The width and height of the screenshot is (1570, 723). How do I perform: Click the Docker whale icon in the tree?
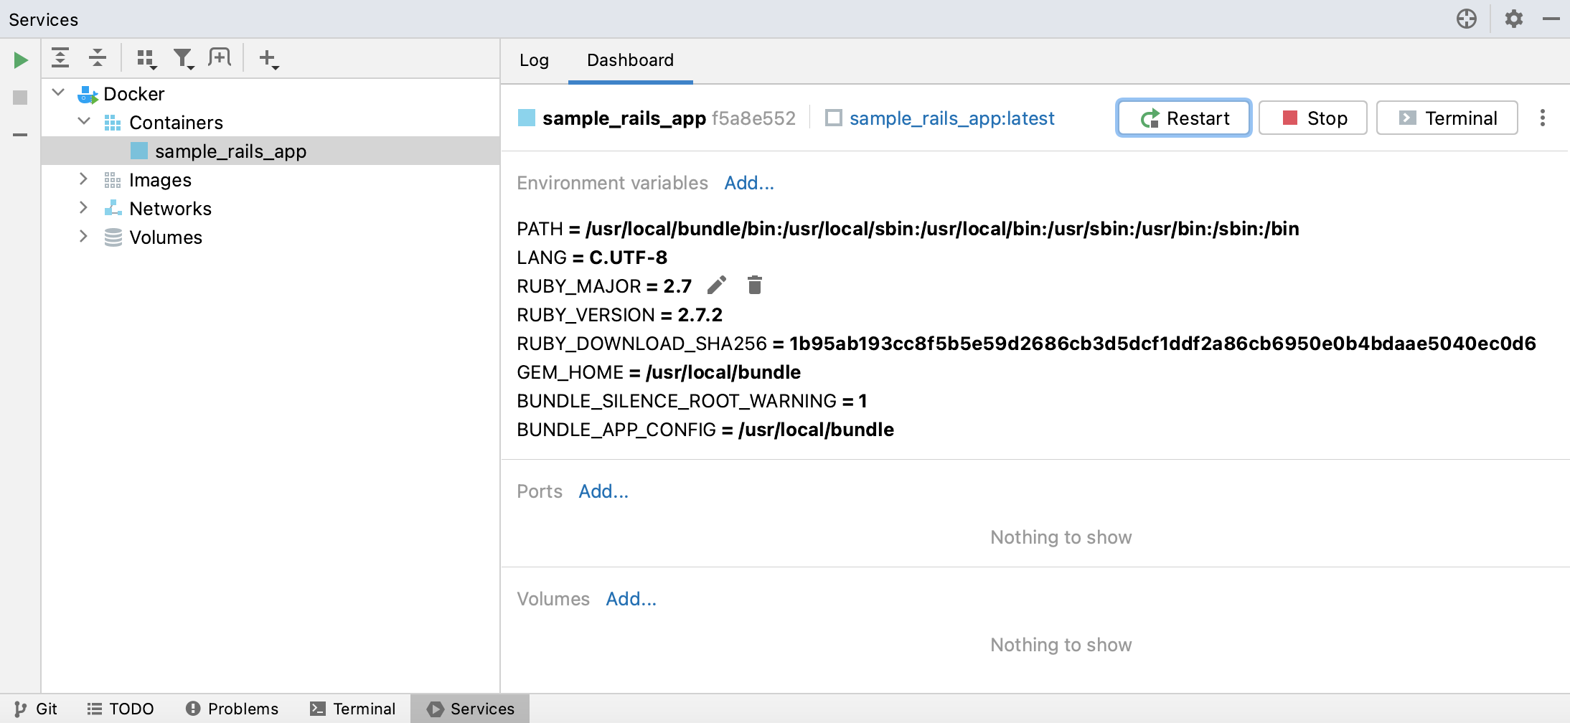[88, 93]
